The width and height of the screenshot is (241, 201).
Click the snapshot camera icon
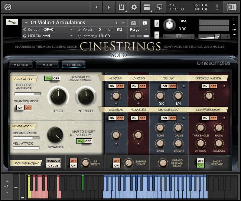click(x=133, y=23)
